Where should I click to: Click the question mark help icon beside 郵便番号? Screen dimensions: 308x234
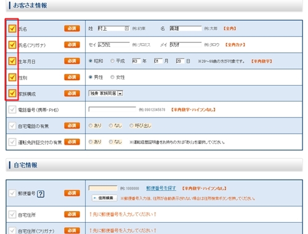pyautogui.click(x=41, y=194)
